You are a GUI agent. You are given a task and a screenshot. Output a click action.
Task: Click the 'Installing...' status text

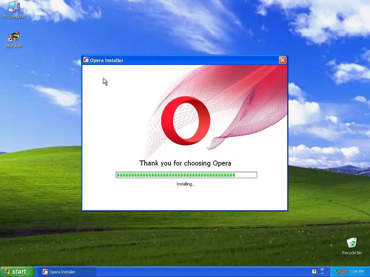[x=186, y=184]
